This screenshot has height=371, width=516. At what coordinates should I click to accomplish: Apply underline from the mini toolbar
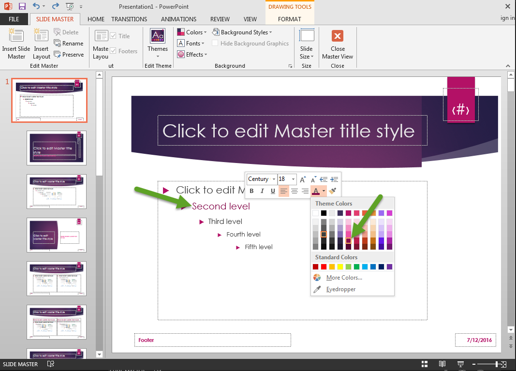point(273,191)
